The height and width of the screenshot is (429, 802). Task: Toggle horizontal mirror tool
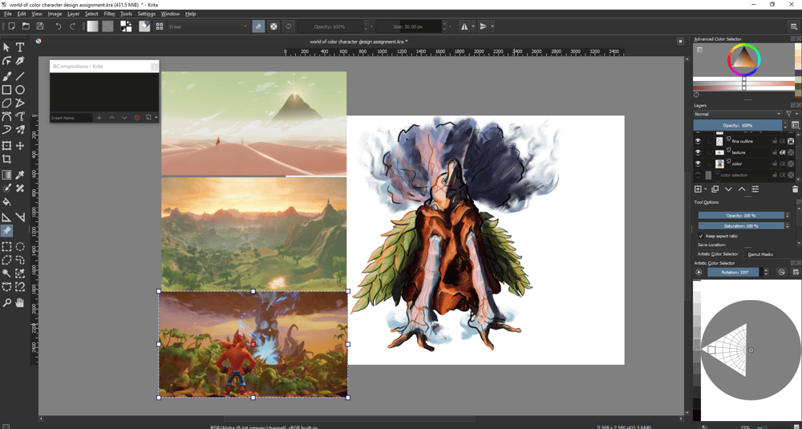(464, 26)
